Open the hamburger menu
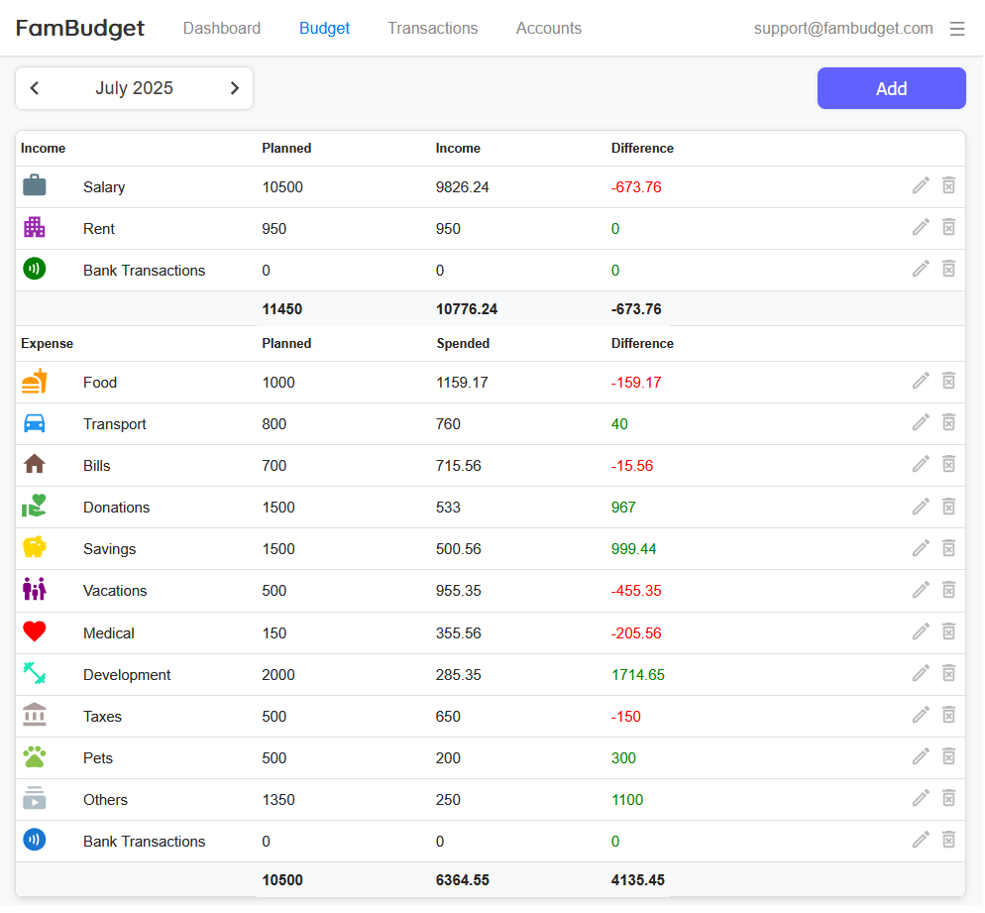 point(957,29)
